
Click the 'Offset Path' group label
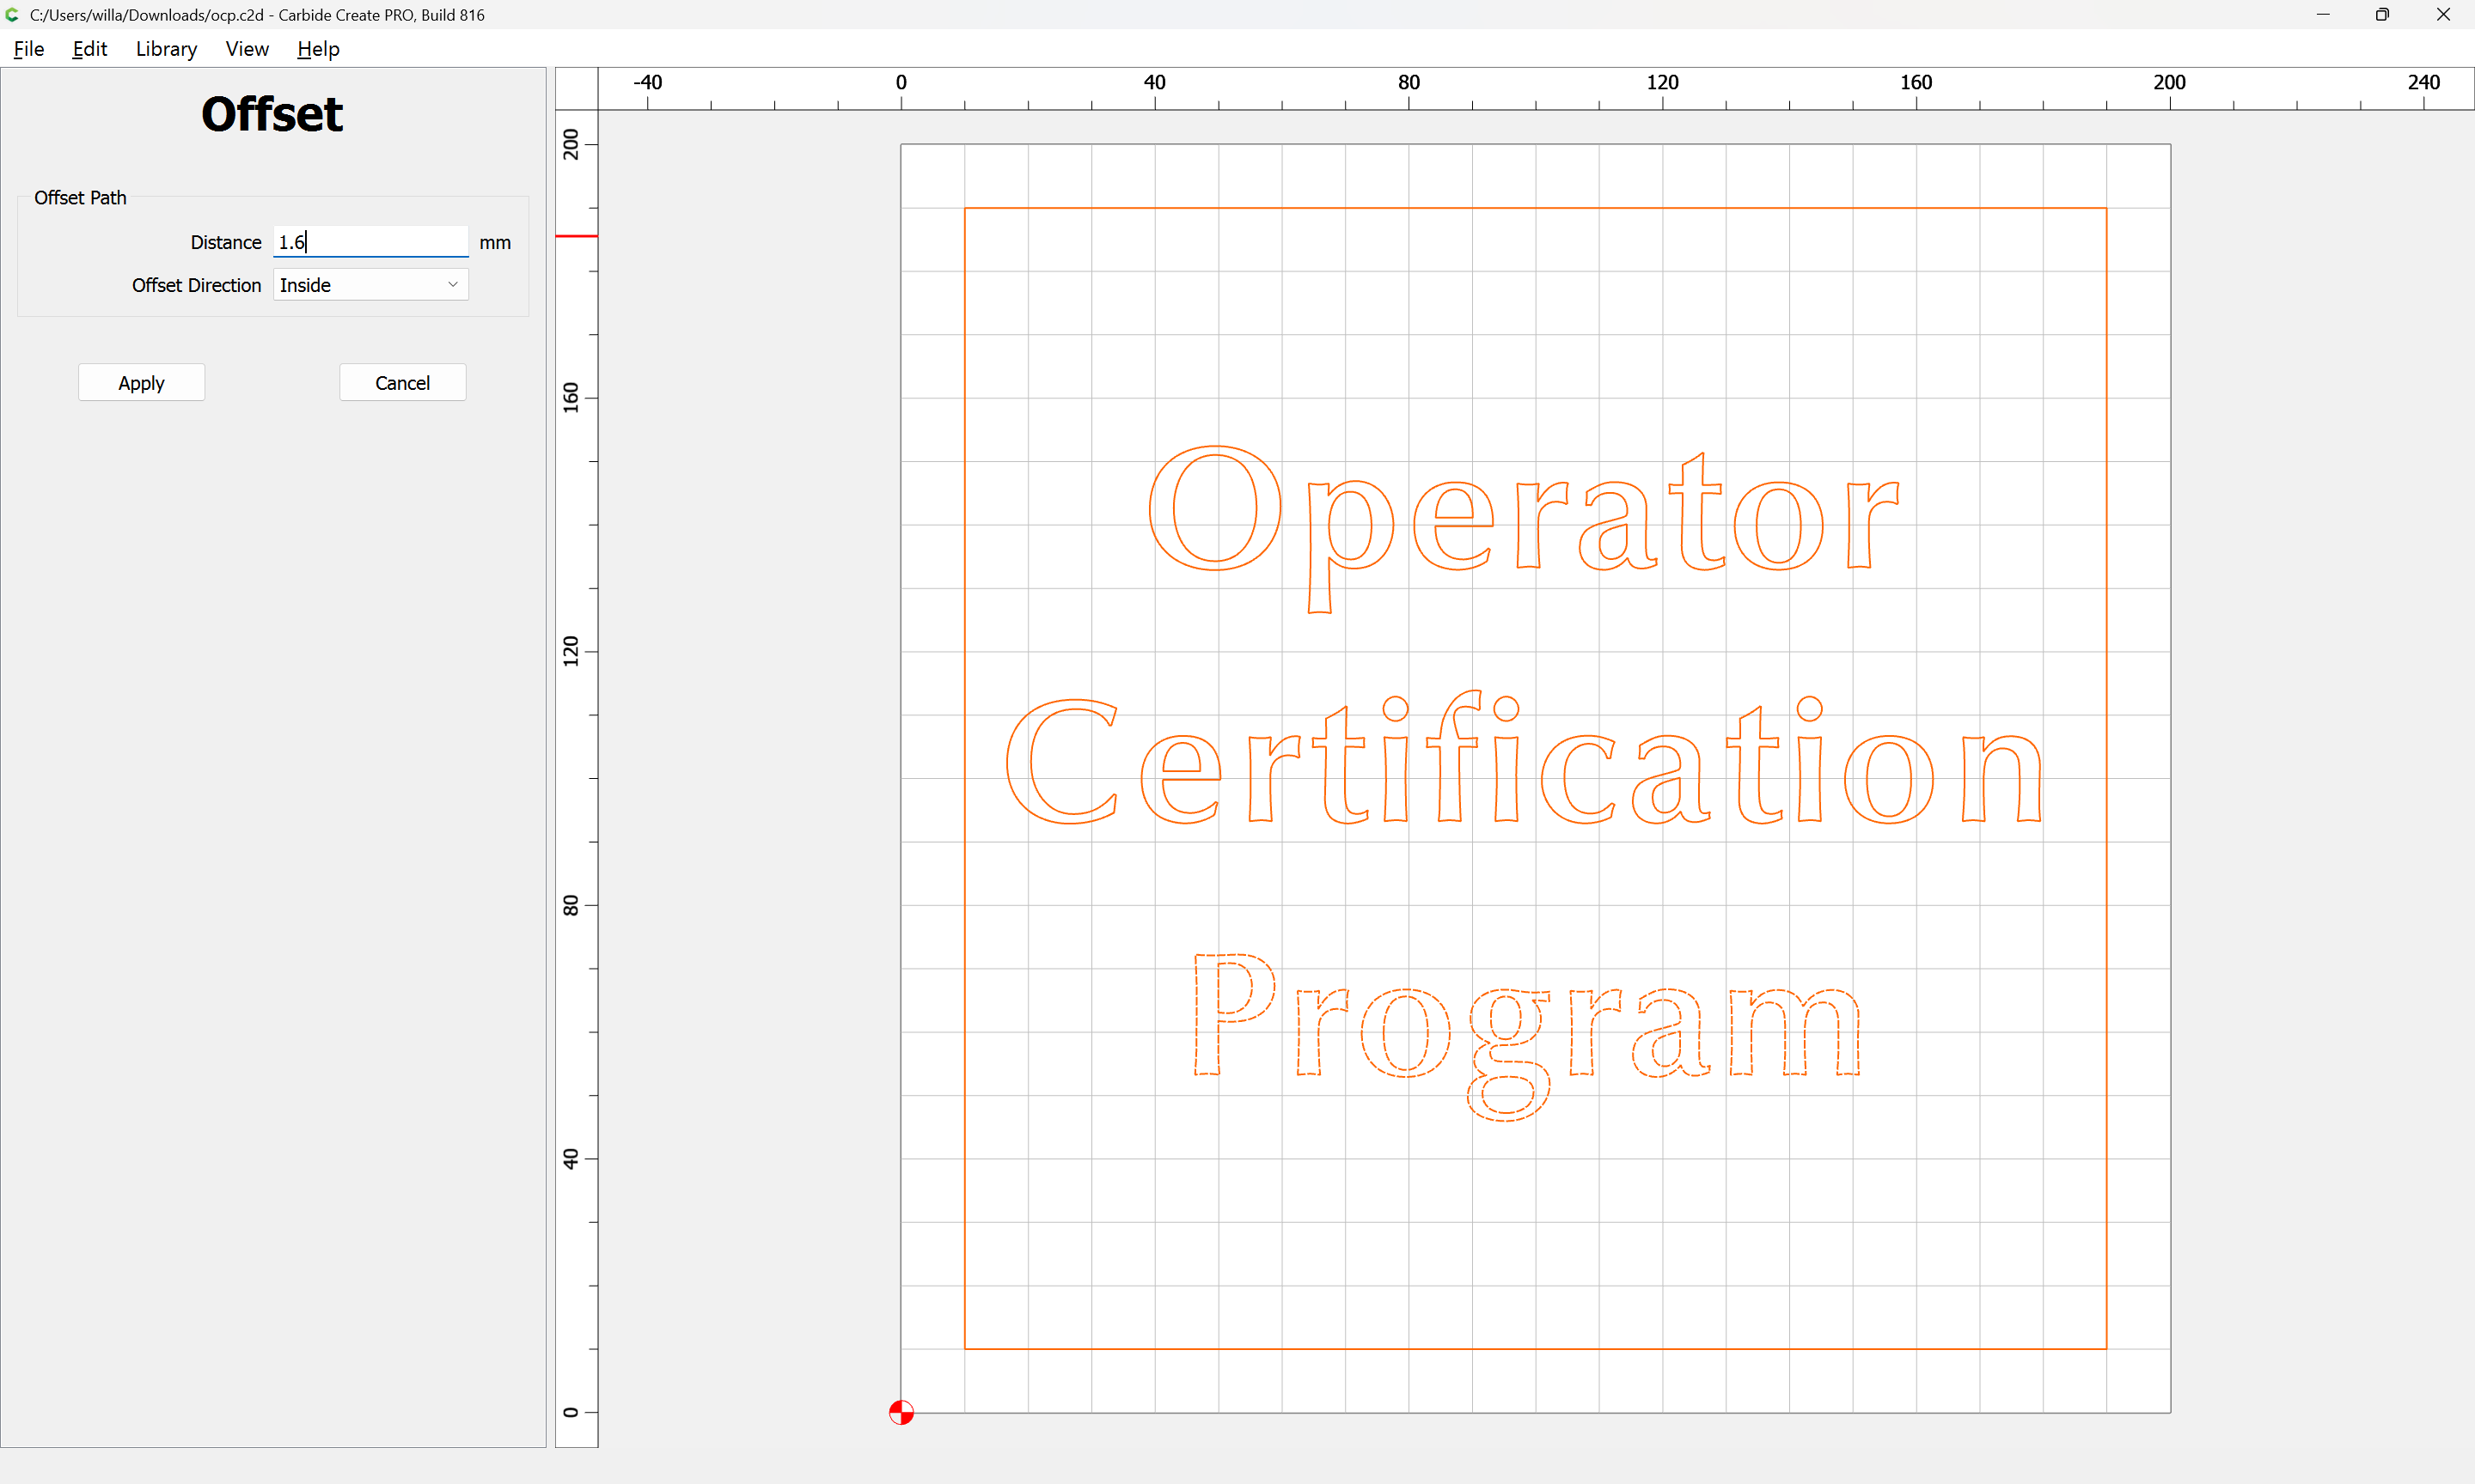pyautogui.click(x=80, y=198)
